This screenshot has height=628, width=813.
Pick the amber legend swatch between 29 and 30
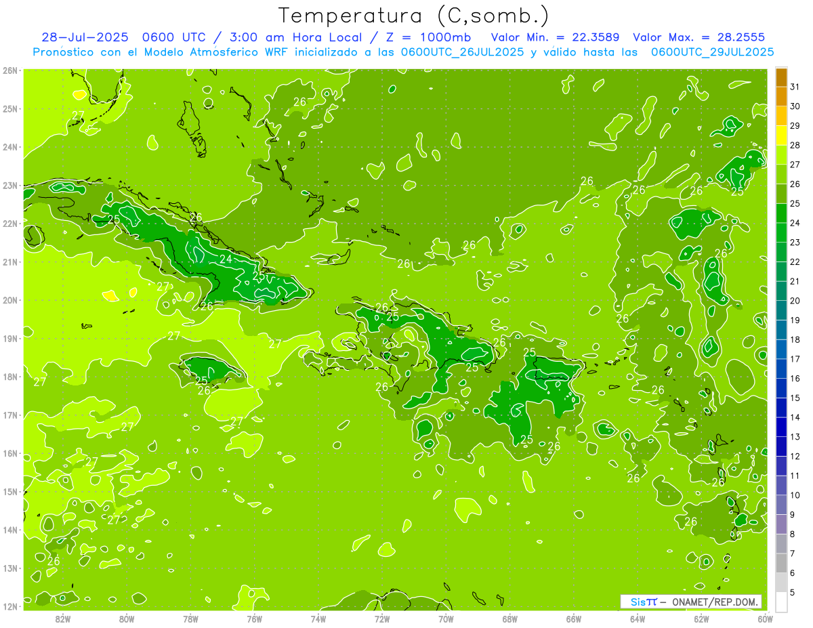tap(781, 116)
